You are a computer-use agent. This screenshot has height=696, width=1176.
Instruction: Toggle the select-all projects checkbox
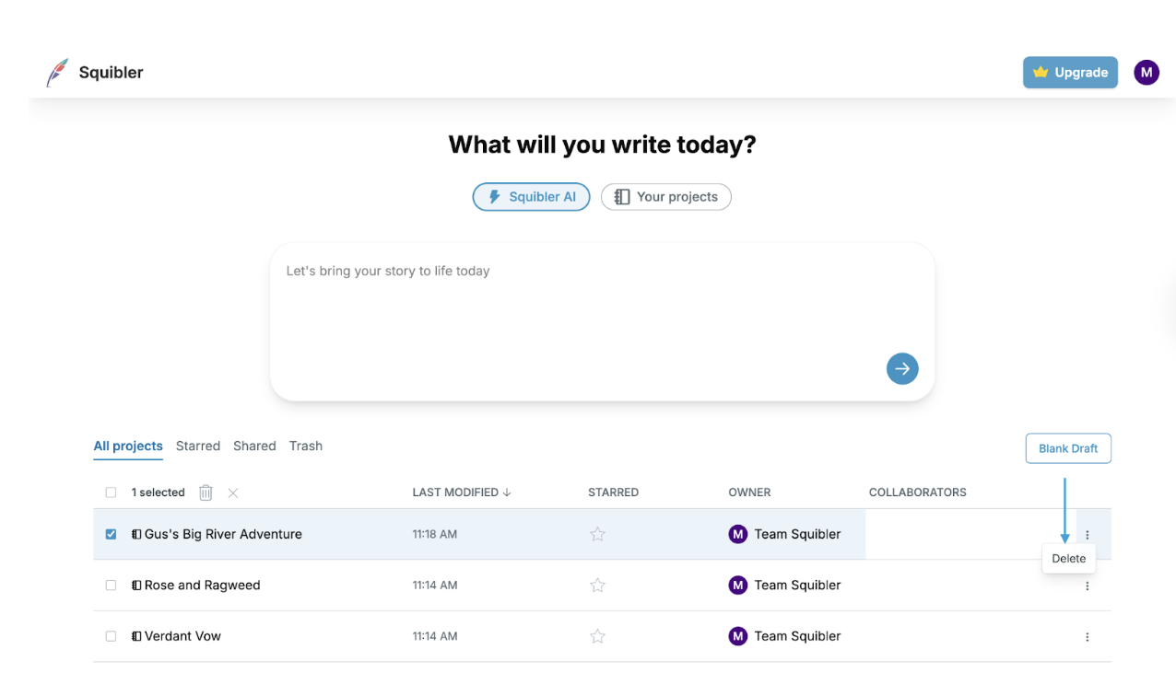(112, 493)
